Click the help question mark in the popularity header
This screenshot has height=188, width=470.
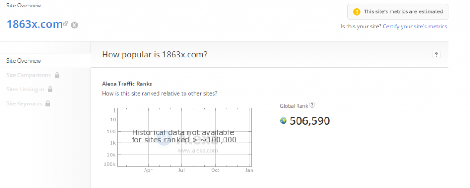[436, 55]
